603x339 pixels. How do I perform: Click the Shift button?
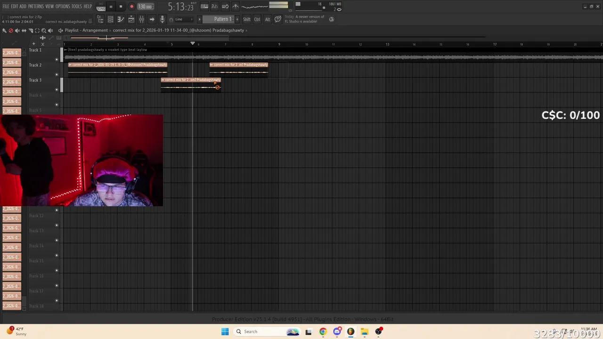click(x=247, y=19)
